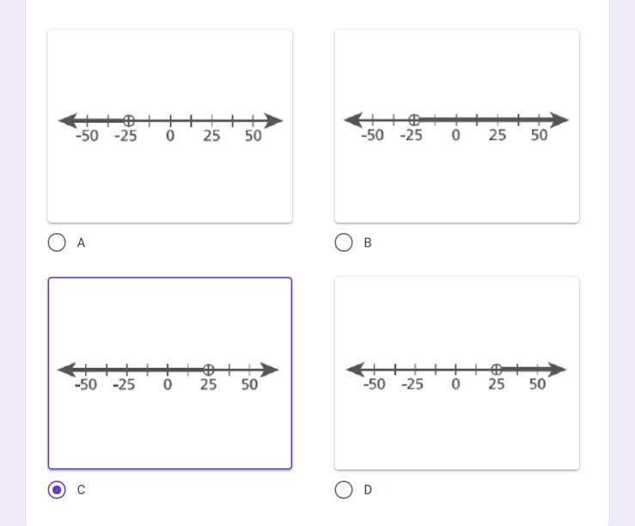Click left arrowhead of number line A

coord(67,121)
